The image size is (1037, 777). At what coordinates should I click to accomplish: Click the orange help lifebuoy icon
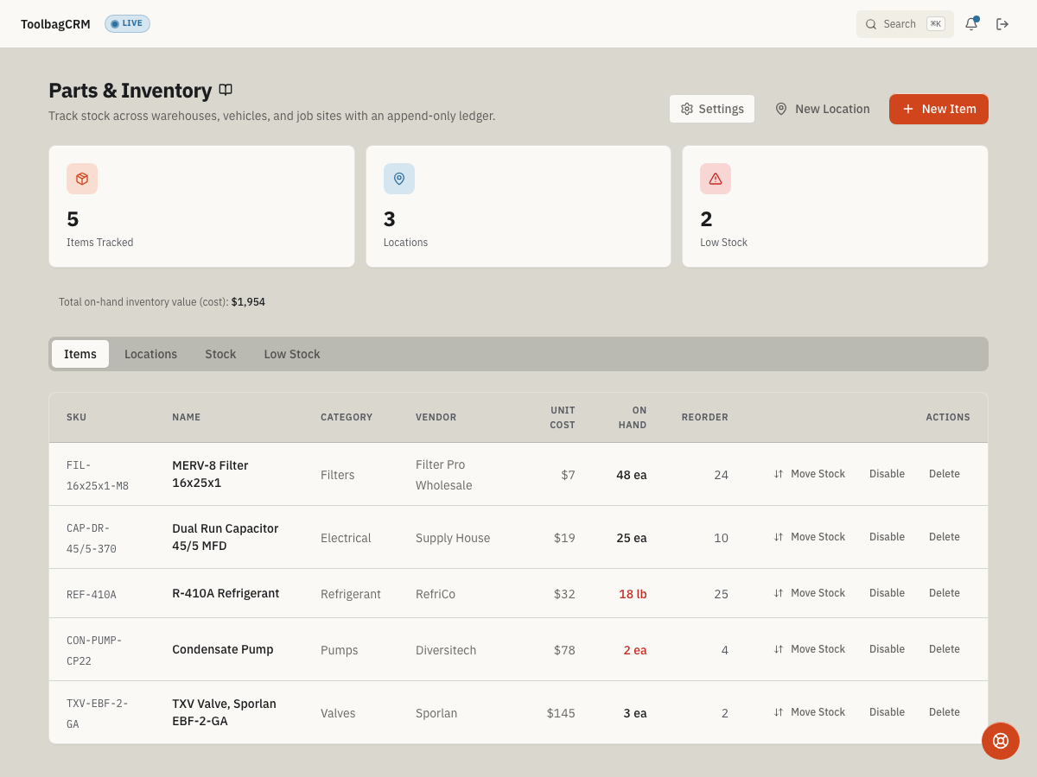[1001, 741]
